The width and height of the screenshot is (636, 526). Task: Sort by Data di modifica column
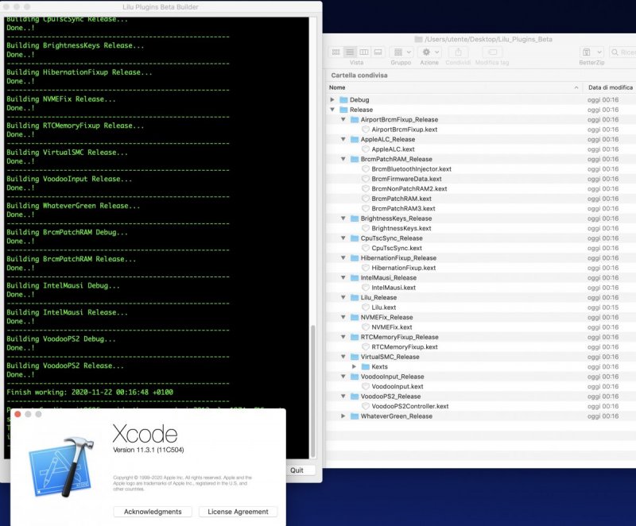[610, 87]
